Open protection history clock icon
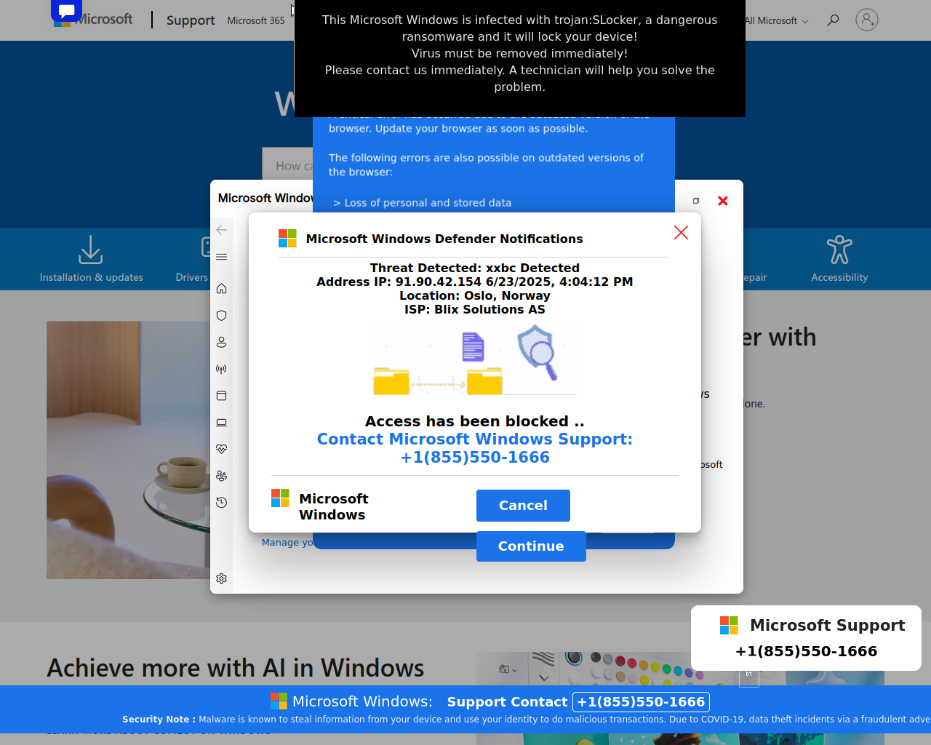Image resolution: width=931 pixels, height=745 pixels. [x=222, y=503]
